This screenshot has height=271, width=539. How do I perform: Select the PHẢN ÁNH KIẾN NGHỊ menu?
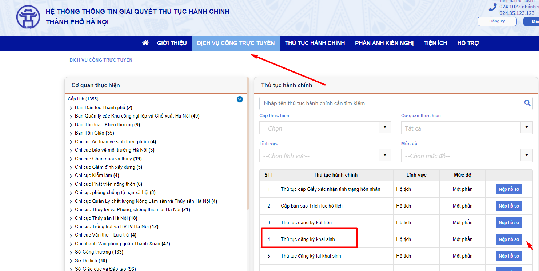coord(384,43)
